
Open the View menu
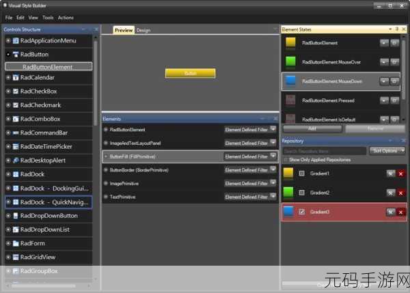(x=33, y=18)
